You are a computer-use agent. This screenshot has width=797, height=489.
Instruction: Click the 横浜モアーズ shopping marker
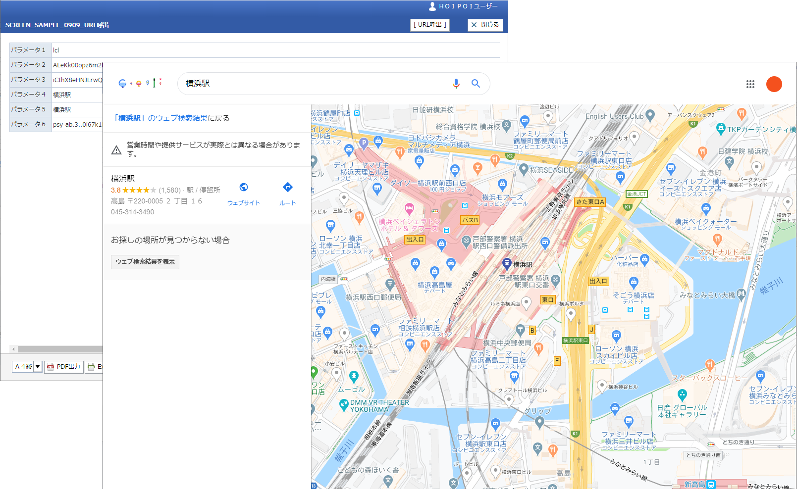[x=502, y=185]
